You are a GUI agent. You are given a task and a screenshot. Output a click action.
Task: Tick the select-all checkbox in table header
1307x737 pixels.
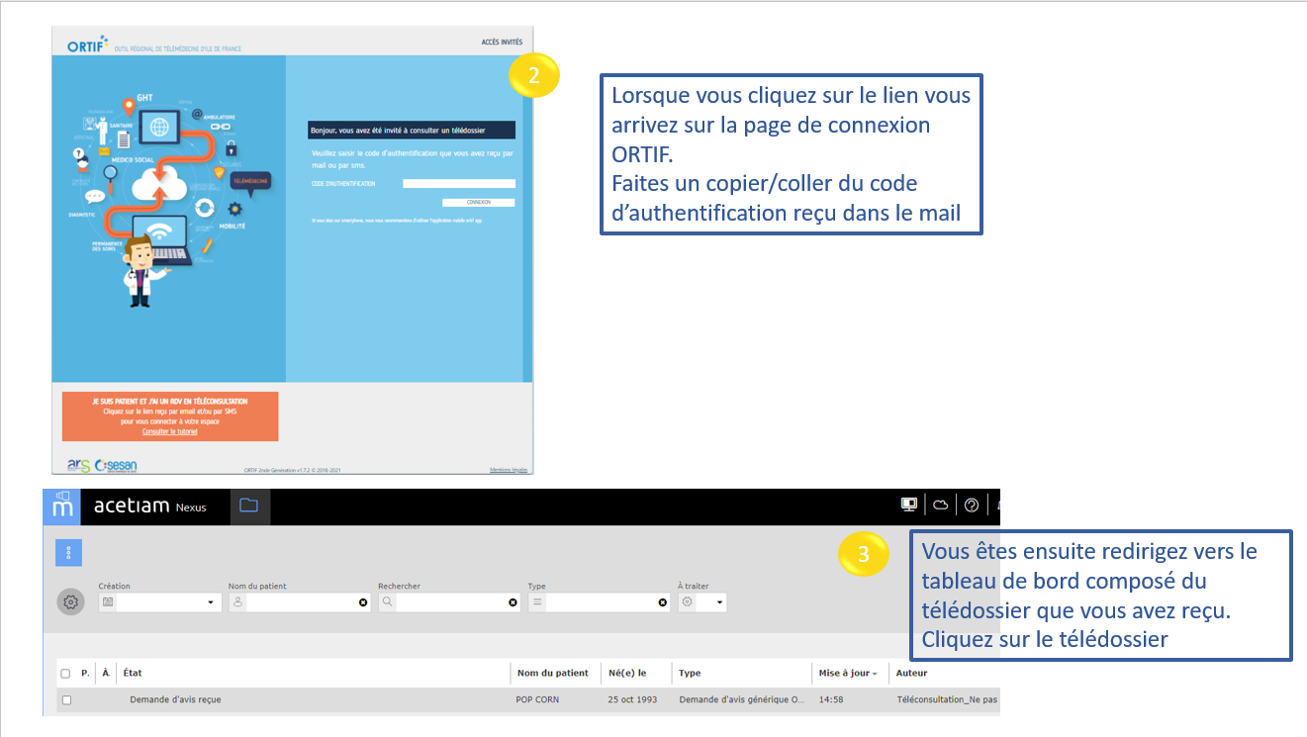66,674
